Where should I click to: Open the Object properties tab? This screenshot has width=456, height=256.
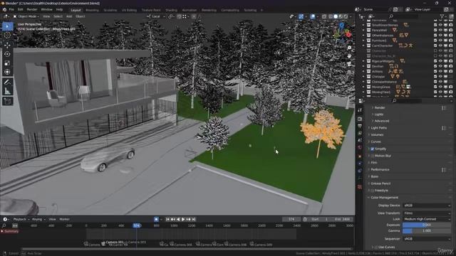tap(360, 156)
